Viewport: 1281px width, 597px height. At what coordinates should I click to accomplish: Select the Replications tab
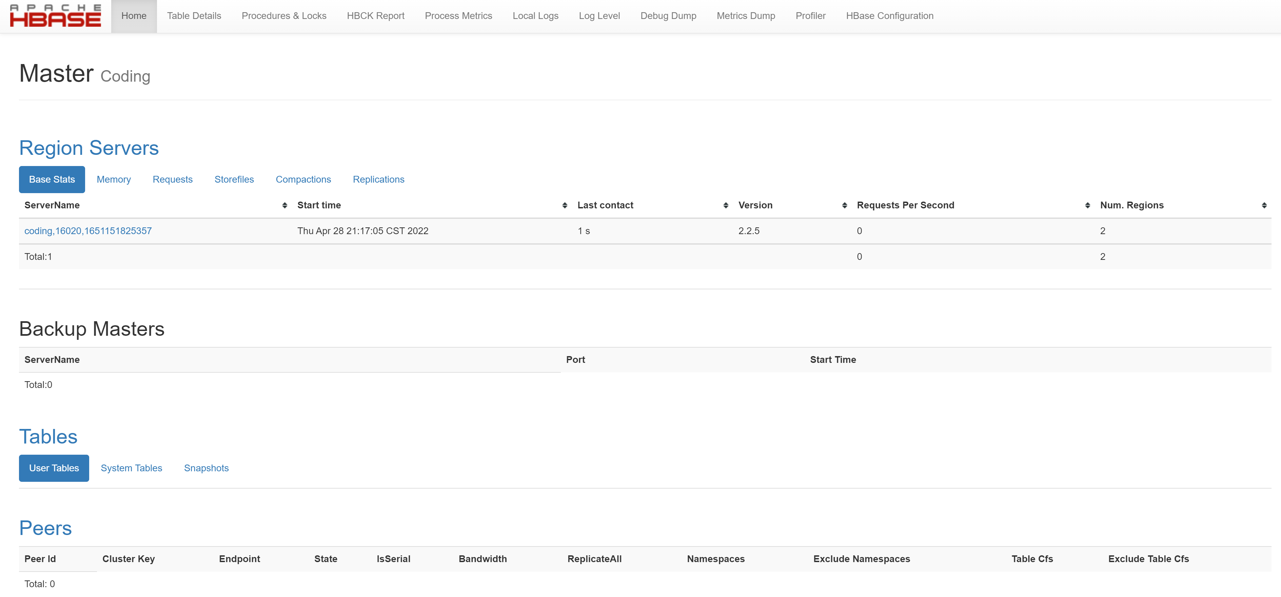pos(378,180)
